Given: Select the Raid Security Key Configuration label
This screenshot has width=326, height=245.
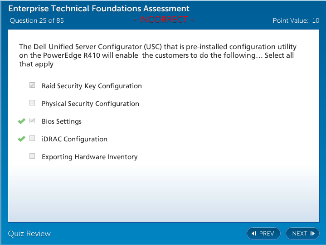Looking at the screenshot, I should (x=92, y=86).
